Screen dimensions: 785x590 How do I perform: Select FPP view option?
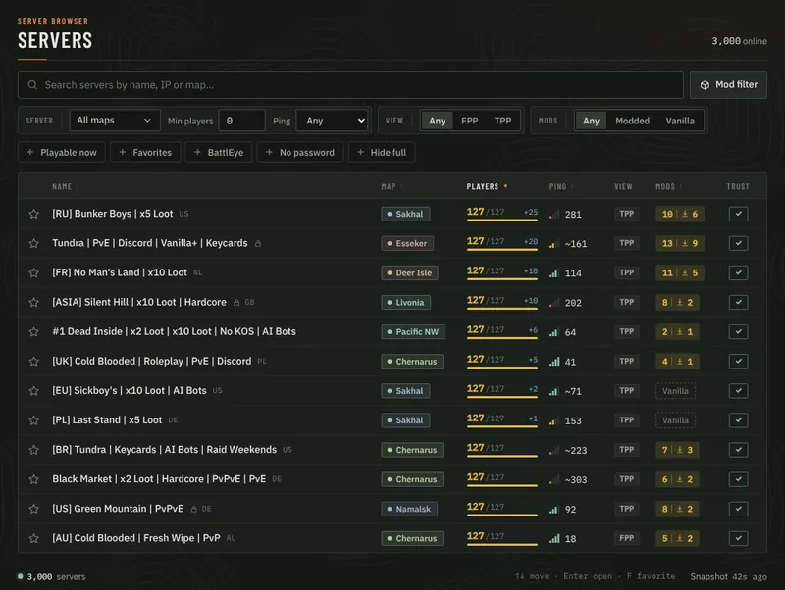point(470,121)
